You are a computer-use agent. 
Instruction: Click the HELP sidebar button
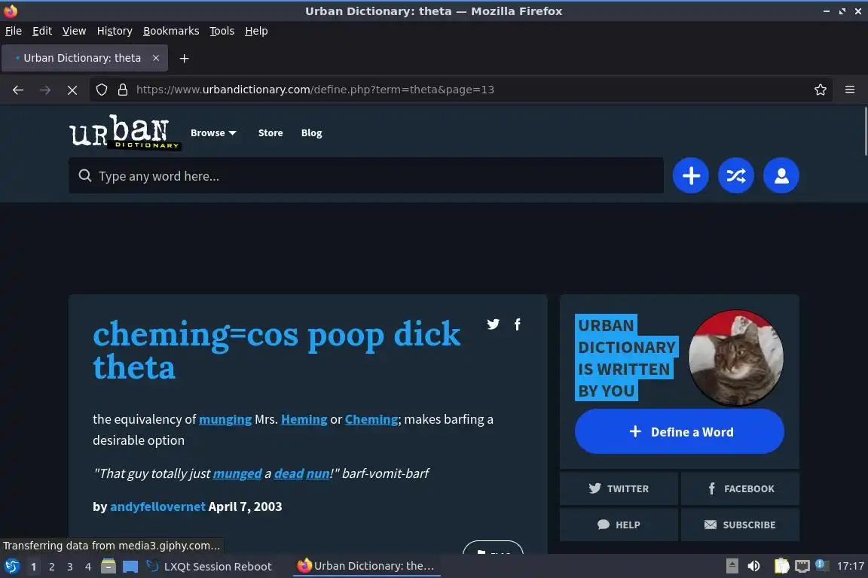click(x=619, y=525)
